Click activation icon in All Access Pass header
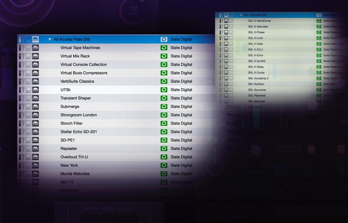The image size is (348, 223). point(164,39)
